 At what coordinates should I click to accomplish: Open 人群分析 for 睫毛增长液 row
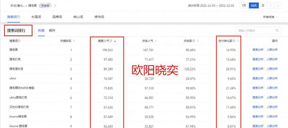(272, 69)
